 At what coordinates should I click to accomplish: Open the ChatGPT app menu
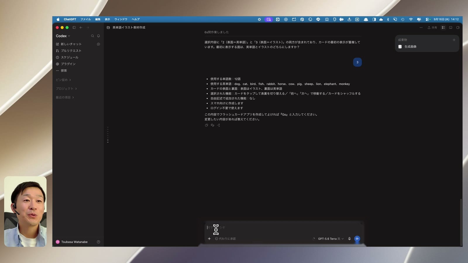(70, 19)
